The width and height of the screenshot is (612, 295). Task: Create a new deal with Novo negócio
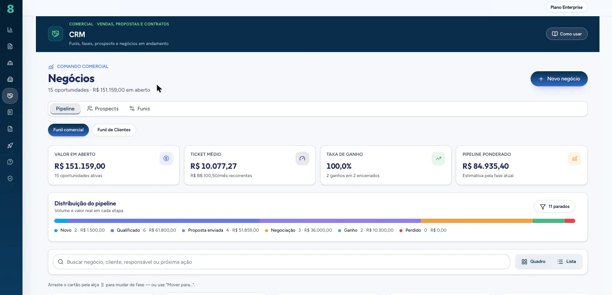coord(559,79)
